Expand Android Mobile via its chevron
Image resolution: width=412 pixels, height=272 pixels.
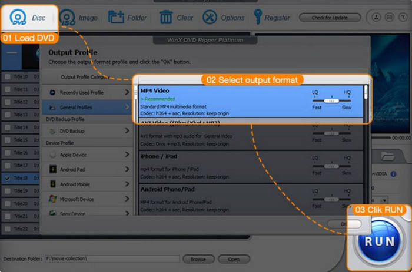(x=127, y=184)
